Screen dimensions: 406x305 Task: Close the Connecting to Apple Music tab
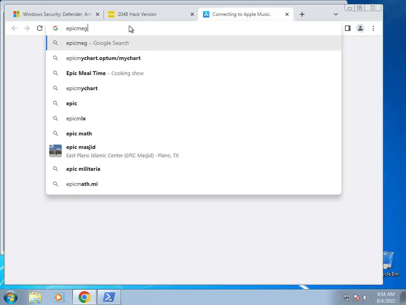(x=287, y=14)
